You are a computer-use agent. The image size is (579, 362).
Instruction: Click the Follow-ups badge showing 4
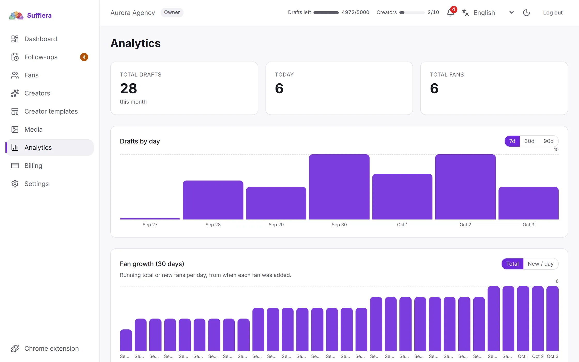84,57
